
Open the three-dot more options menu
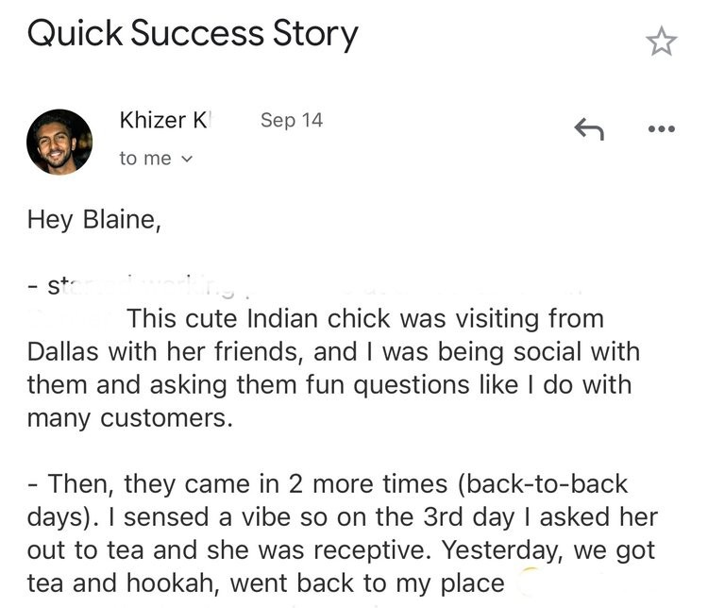click(x=661, y=129)
